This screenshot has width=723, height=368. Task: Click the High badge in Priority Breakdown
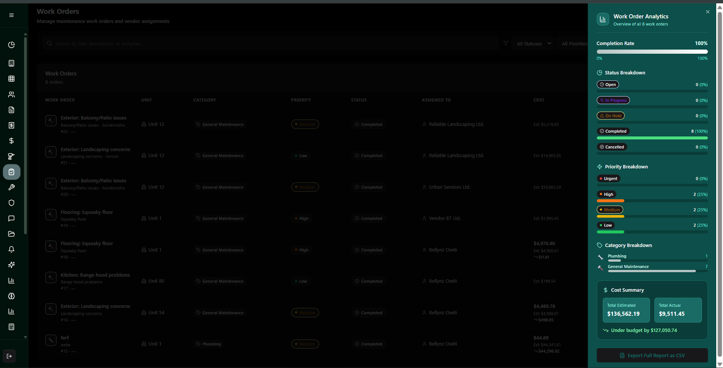(606, 194)
